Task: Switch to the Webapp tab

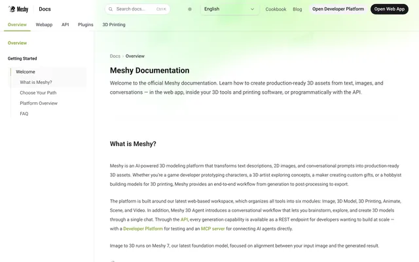Action: [x=44, y=25]
